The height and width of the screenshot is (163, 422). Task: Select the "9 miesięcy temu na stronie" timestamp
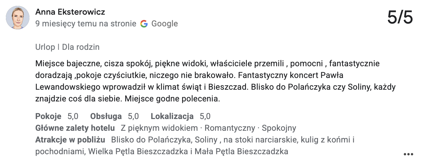(x=86, y=24)
